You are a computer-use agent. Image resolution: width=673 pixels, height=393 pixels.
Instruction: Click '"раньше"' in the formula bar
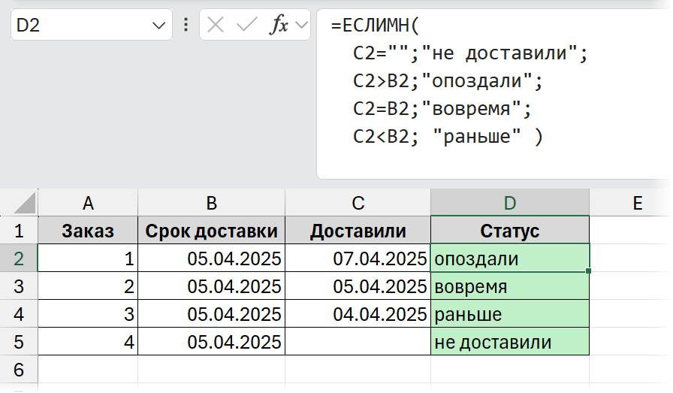(x=477, y=137)
